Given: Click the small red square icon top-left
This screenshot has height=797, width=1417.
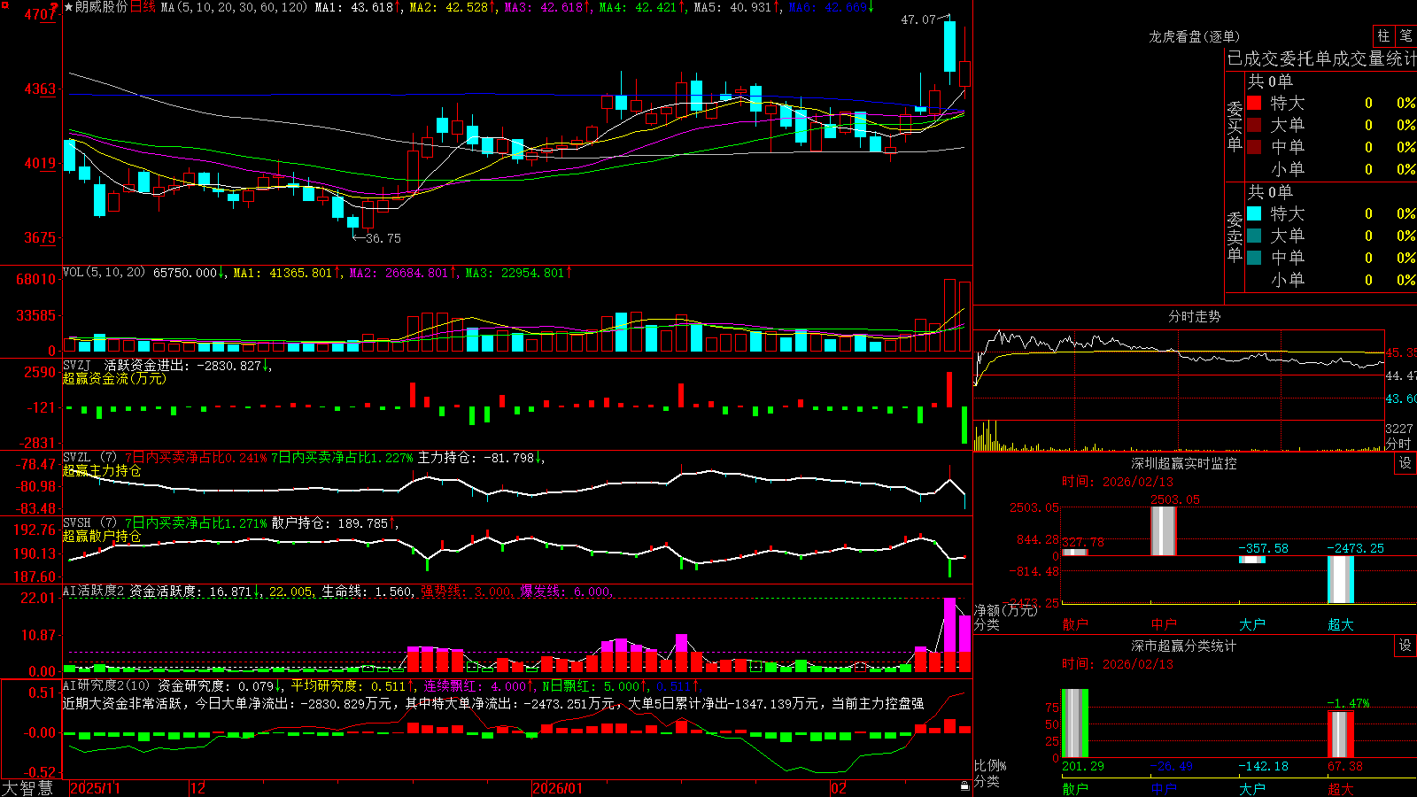Looking at the screenshot, I should (x=4, y=5).
